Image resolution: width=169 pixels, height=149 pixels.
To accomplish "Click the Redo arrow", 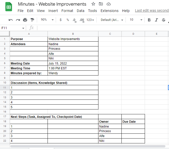I will click(18, 20).
